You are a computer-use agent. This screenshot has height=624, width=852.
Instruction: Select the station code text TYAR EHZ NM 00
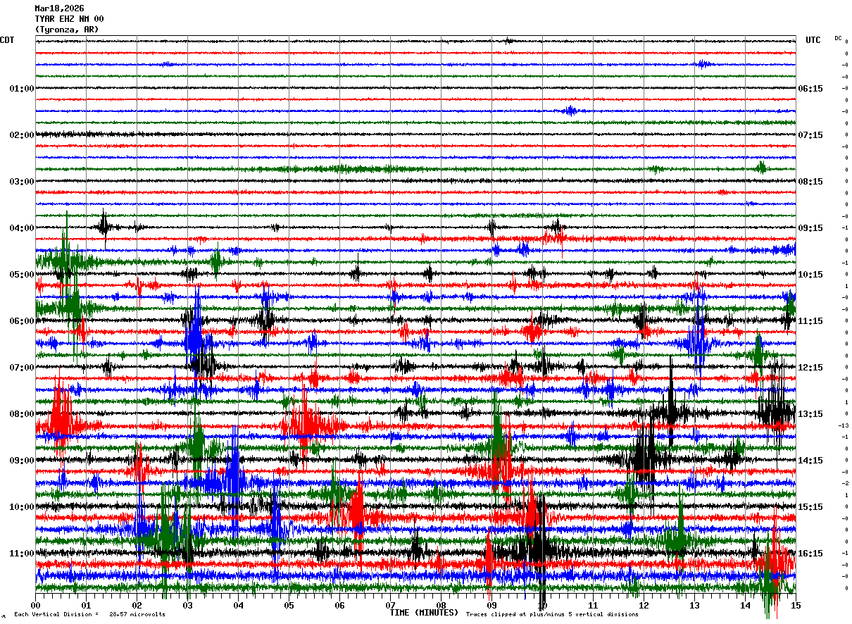pyautogui.click(x=69, y=19)
